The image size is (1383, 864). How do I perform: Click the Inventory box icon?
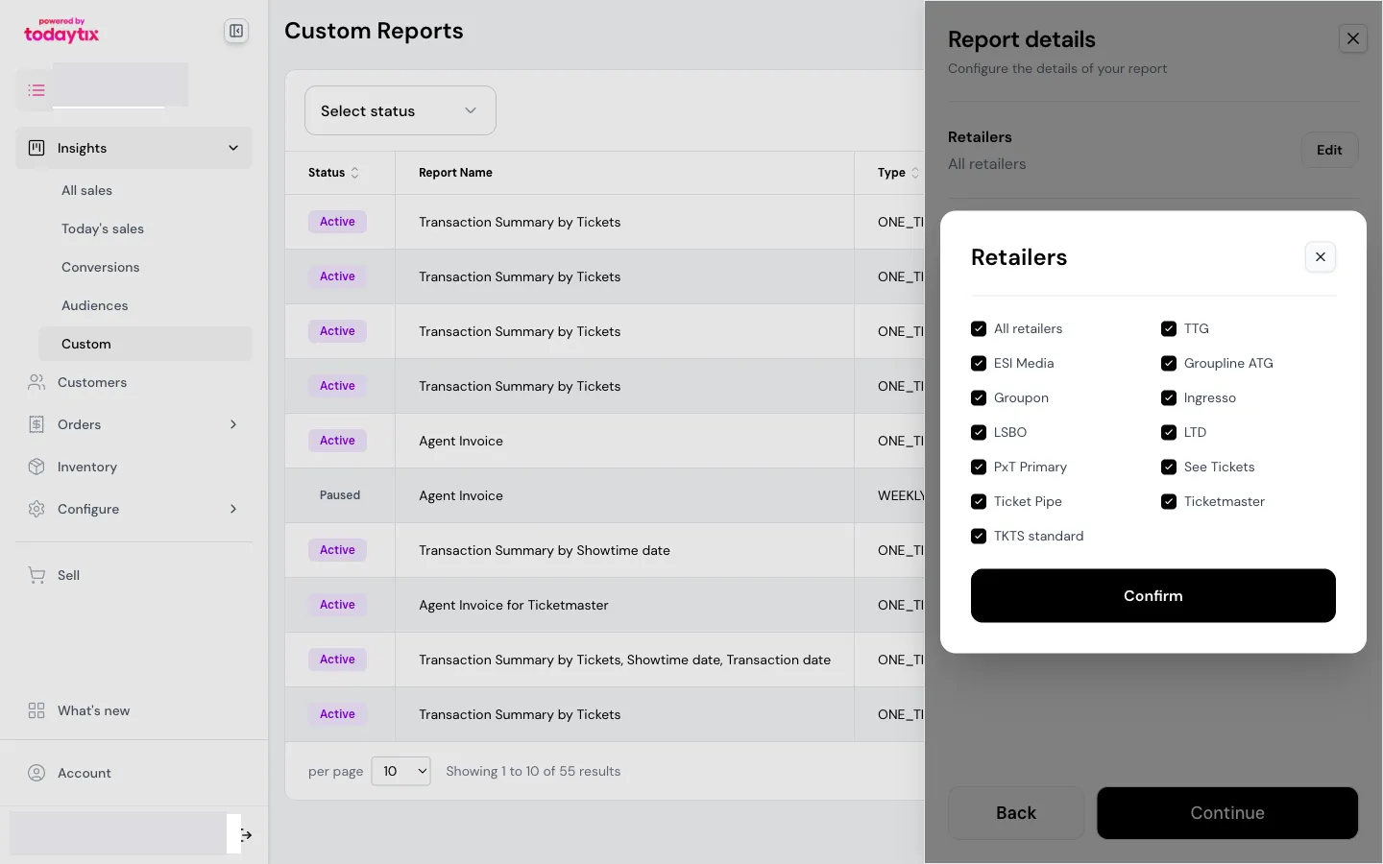click(36, 467)
